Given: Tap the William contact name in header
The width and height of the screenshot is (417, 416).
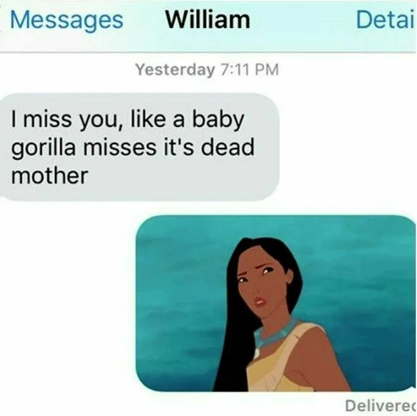Looking at the screenshot, I should (x=208, y=20).
